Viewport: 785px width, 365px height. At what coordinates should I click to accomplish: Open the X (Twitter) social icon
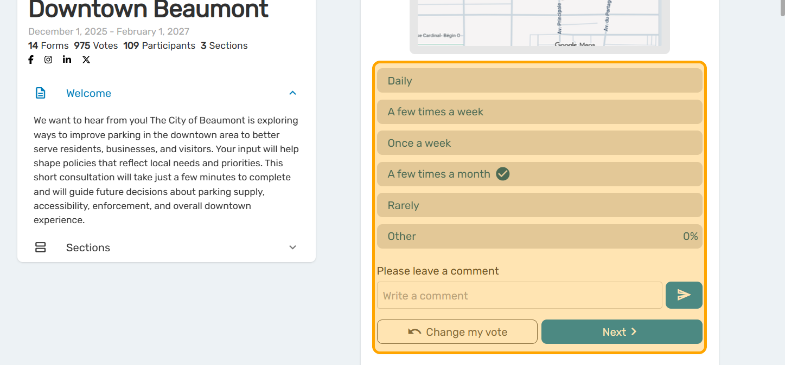86,60
